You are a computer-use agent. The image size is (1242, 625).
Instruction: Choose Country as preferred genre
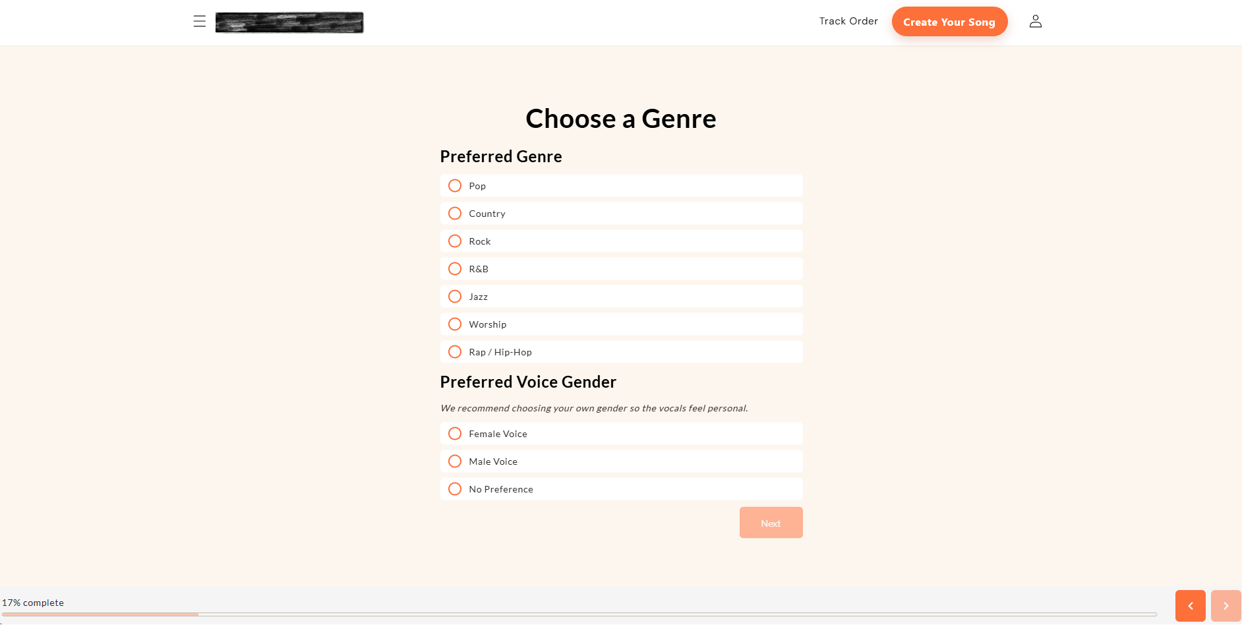tap(455, 214)
